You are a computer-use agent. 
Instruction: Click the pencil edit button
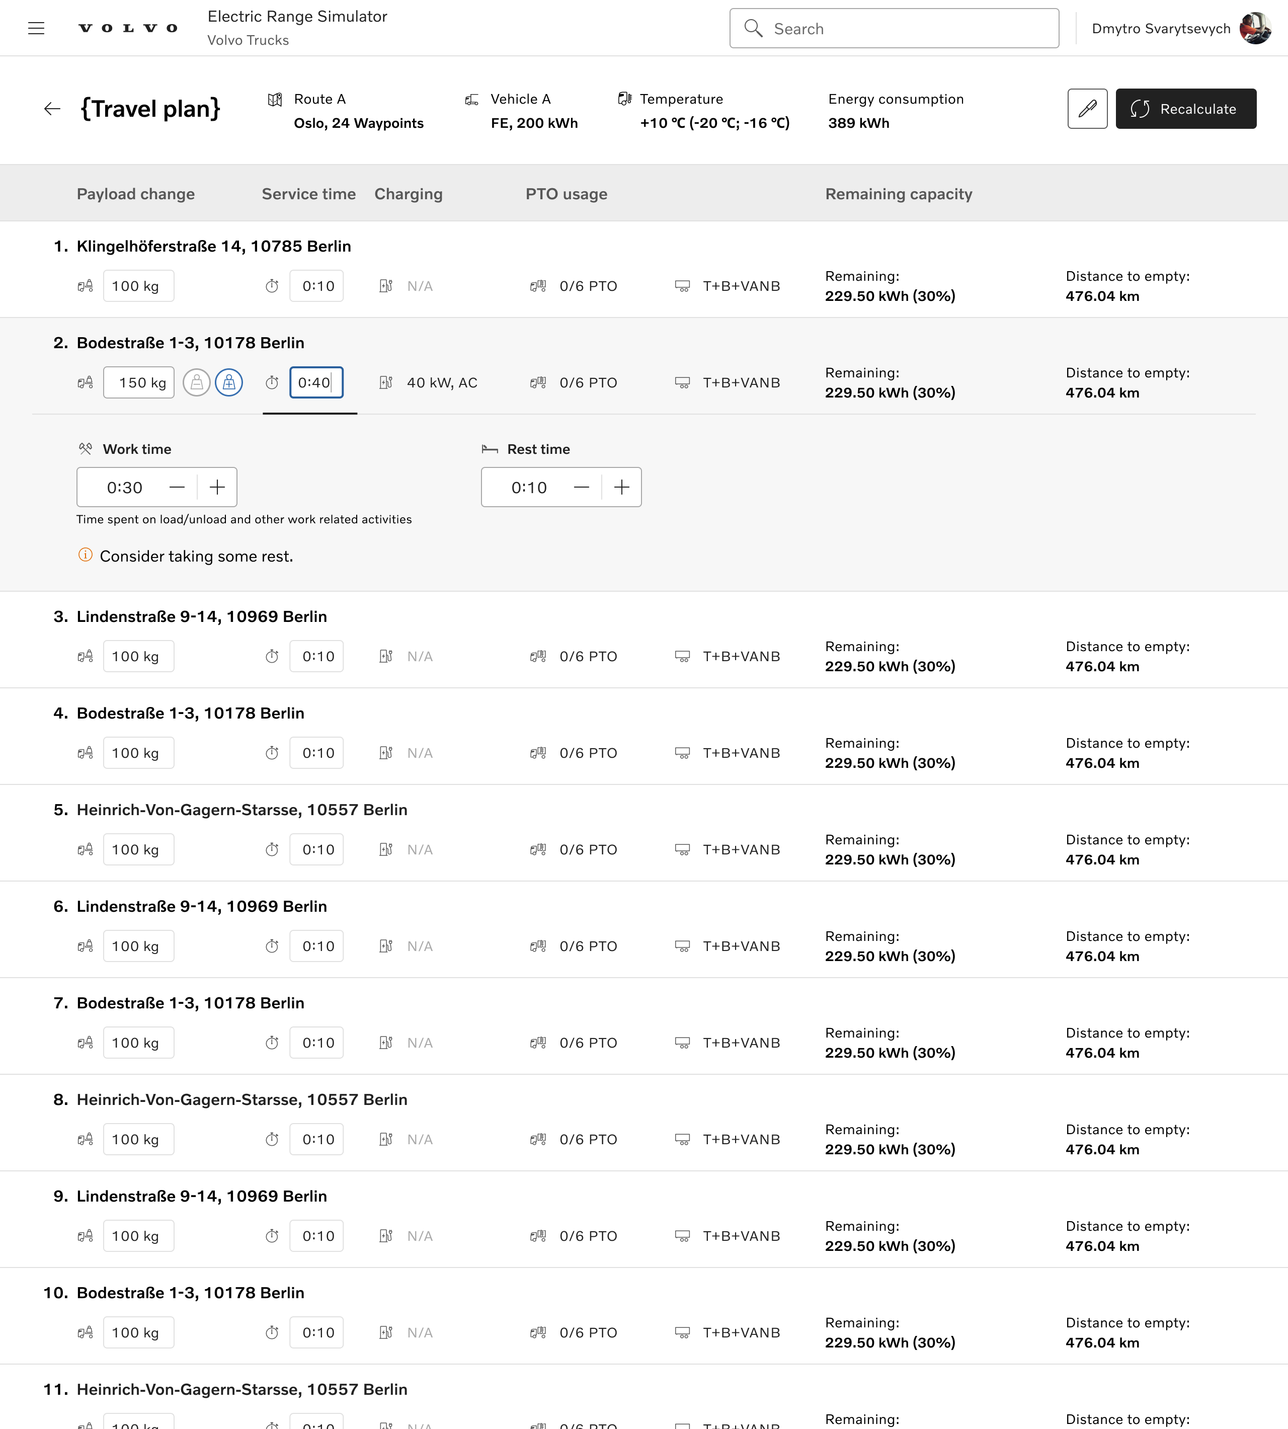coord(1087,108)
